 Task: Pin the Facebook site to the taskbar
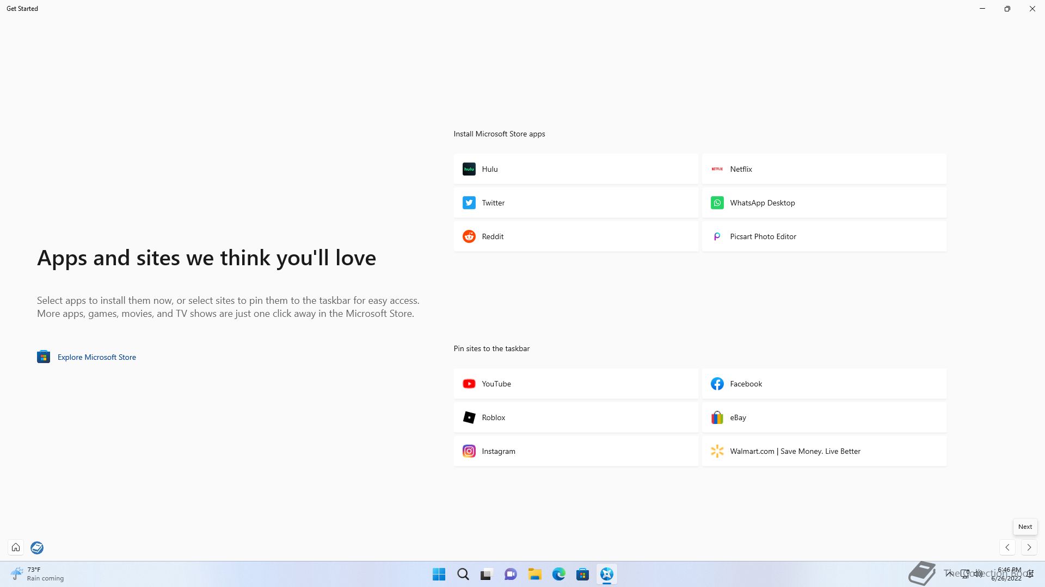tap(824, 384)
